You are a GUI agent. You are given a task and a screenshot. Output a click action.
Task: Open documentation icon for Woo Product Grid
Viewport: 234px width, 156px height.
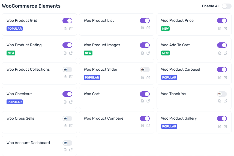click(65, 29)
